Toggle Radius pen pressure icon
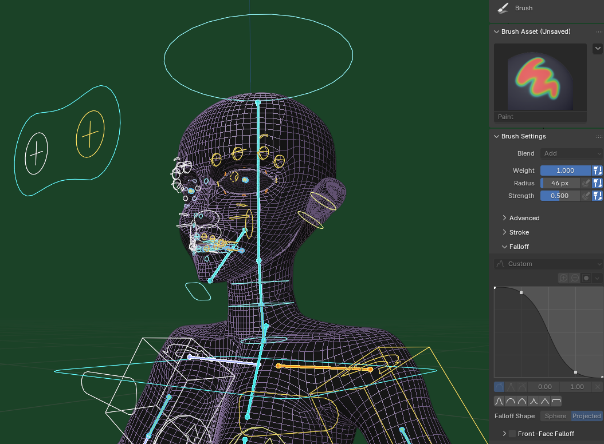Viewport: 604px width, 444px height. [x=586, y=183]
